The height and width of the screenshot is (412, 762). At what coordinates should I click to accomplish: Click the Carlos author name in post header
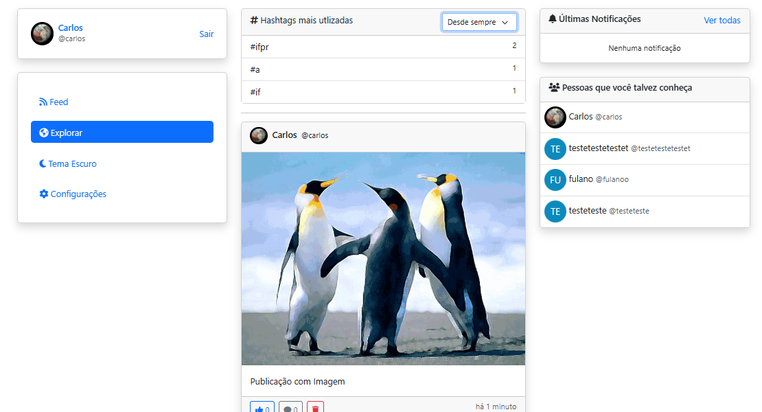(x=284, y=135)
